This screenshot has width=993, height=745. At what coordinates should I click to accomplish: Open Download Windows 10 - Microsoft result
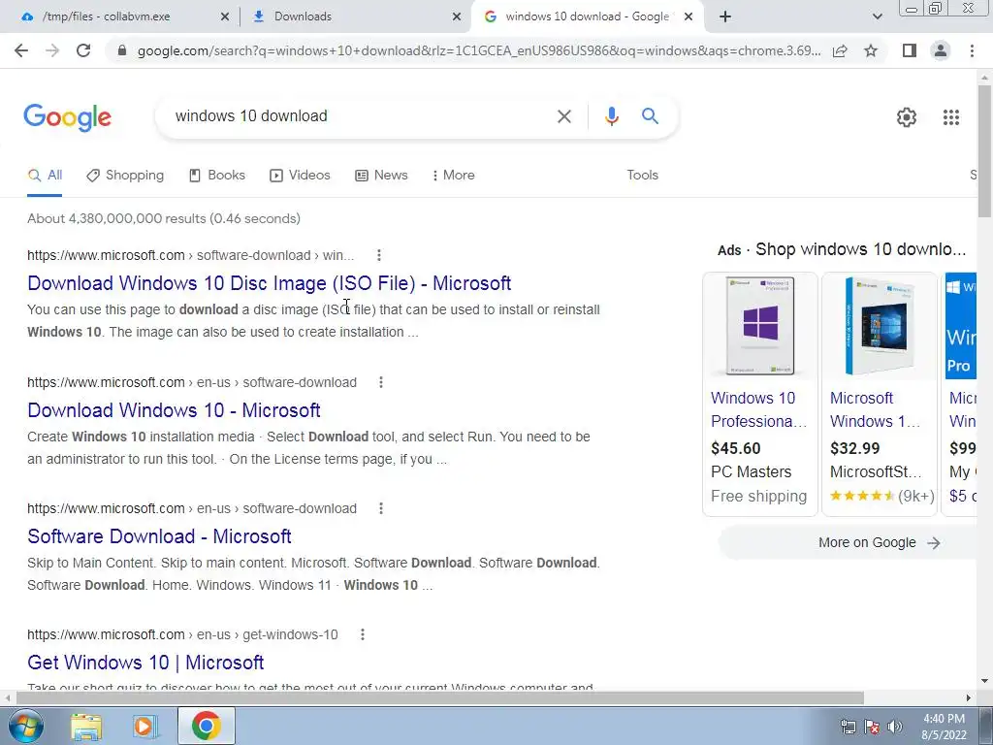174,410
